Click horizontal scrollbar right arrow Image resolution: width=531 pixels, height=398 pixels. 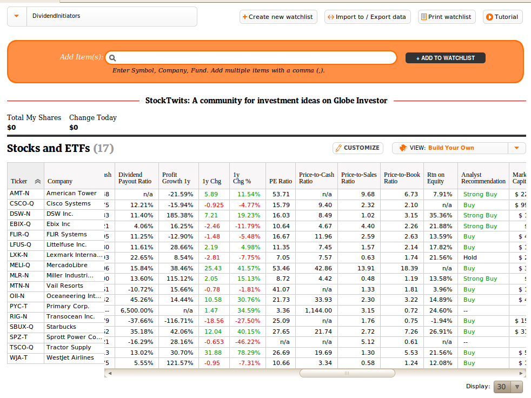click(521, 373)
